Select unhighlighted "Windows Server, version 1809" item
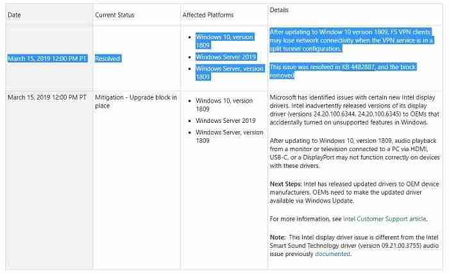 pyautogui.click(x=229, y=136)
